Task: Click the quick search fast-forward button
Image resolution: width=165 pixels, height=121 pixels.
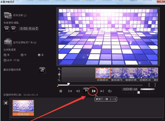Action: 13,28
